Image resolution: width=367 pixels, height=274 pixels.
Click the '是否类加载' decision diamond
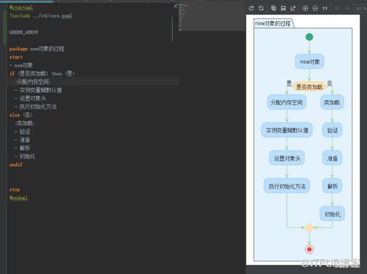pos(310,87)
